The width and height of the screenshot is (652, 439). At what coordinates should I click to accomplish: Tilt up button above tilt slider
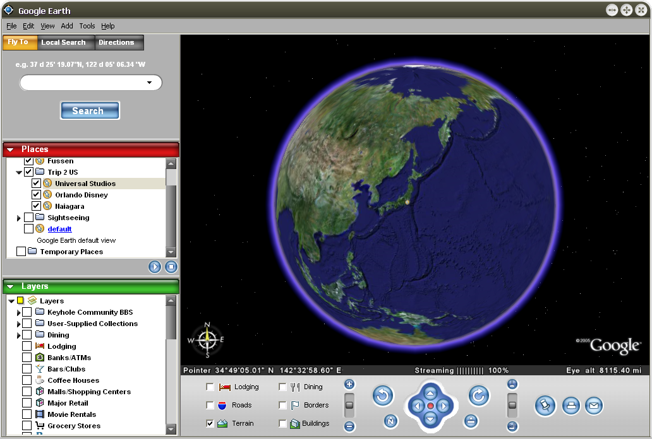512,384
